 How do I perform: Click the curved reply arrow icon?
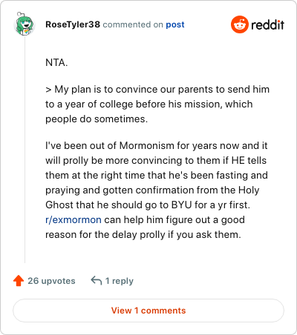coord(97,280)
